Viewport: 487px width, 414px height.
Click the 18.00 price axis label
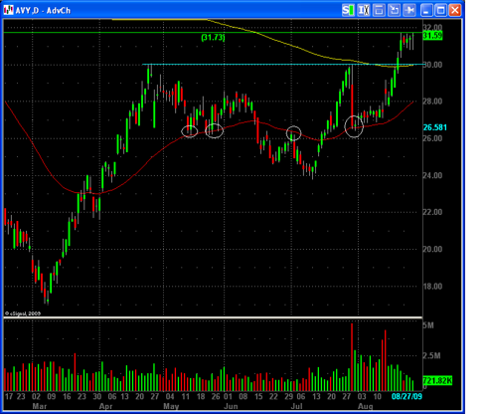click(x=432, y=286)
